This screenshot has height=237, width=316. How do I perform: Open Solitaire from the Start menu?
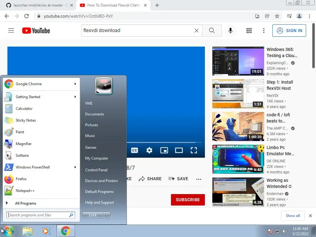point(41,156)
